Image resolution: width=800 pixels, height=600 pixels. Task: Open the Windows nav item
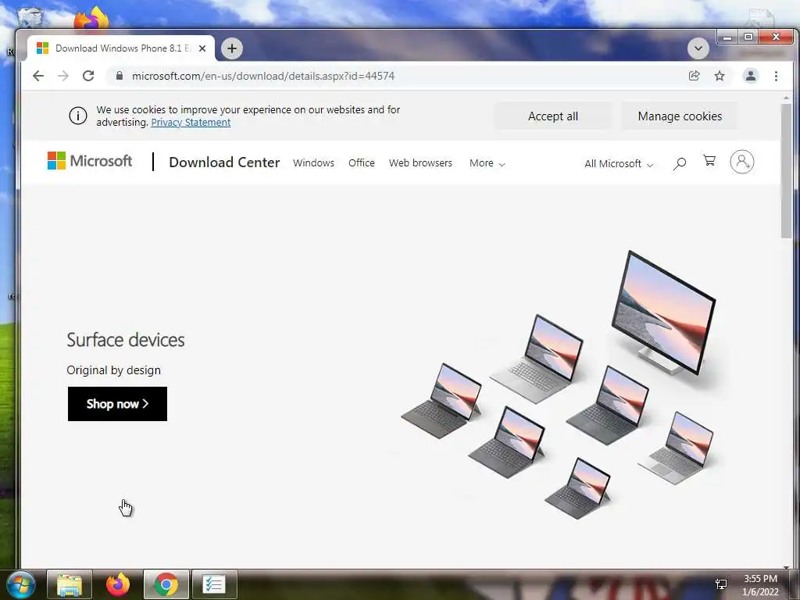click(x=314, y=162)
